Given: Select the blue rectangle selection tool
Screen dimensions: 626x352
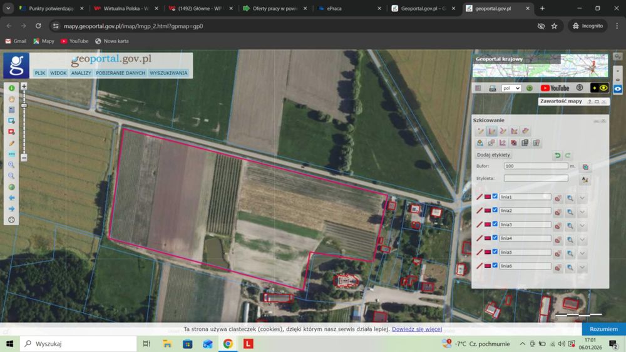Looking at the screenshot, I should point(11,121).
